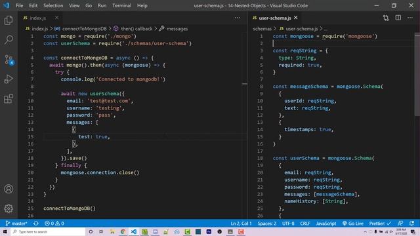
Task: Click 'timestamps: true,' in user-schema.js
Action: [x=309, y=130]
